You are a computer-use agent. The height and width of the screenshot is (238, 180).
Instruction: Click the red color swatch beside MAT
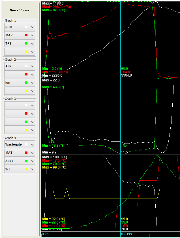pos(26,153)
